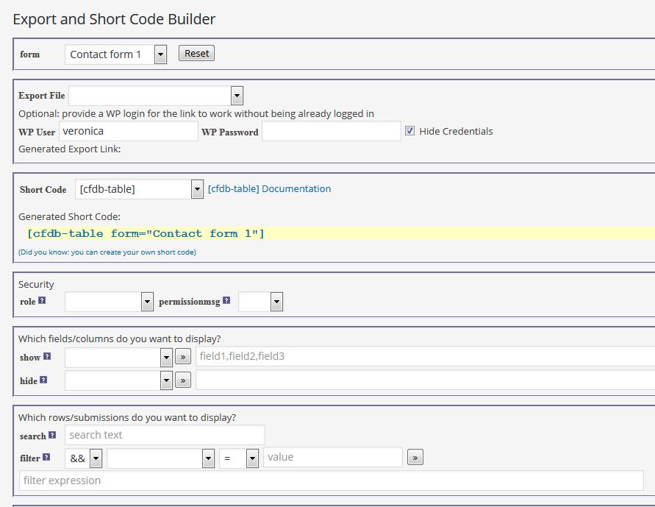This screenshot has width=655, height=507.
Task: Open the filter operator = dropdown
Action: click(x=238, y=458)
